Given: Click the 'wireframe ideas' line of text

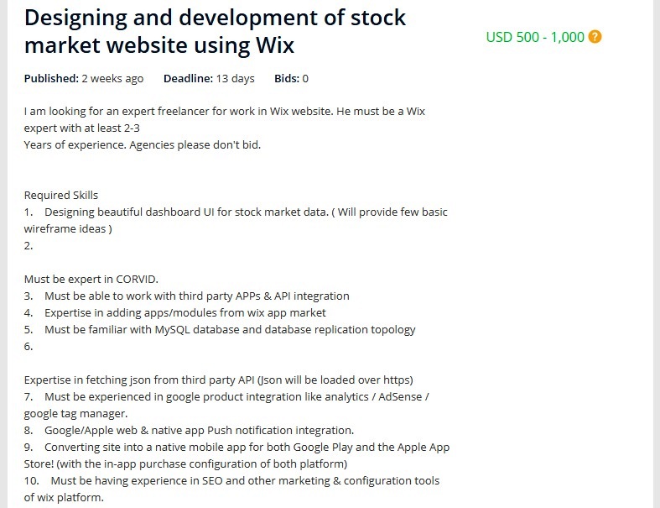Looking at the screenshot, I should [x=68, y=228].
